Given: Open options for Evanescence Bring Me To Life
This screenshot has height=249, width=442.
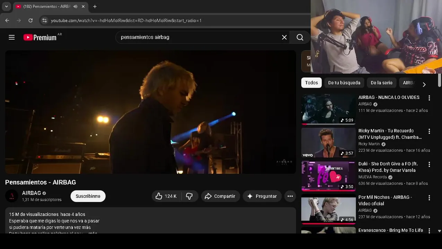Looking at the screenshot, I should 429,231.
